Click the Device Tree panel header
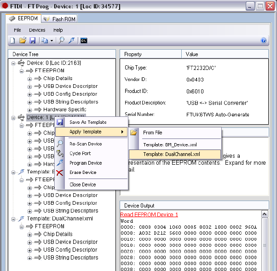The image size is (277, 271). pos(62,54)
